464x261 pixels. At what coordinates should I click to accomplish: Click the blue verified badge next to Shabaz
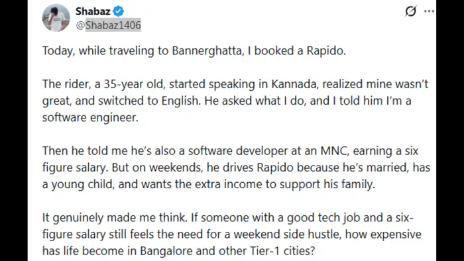click(x=119, y=11)
